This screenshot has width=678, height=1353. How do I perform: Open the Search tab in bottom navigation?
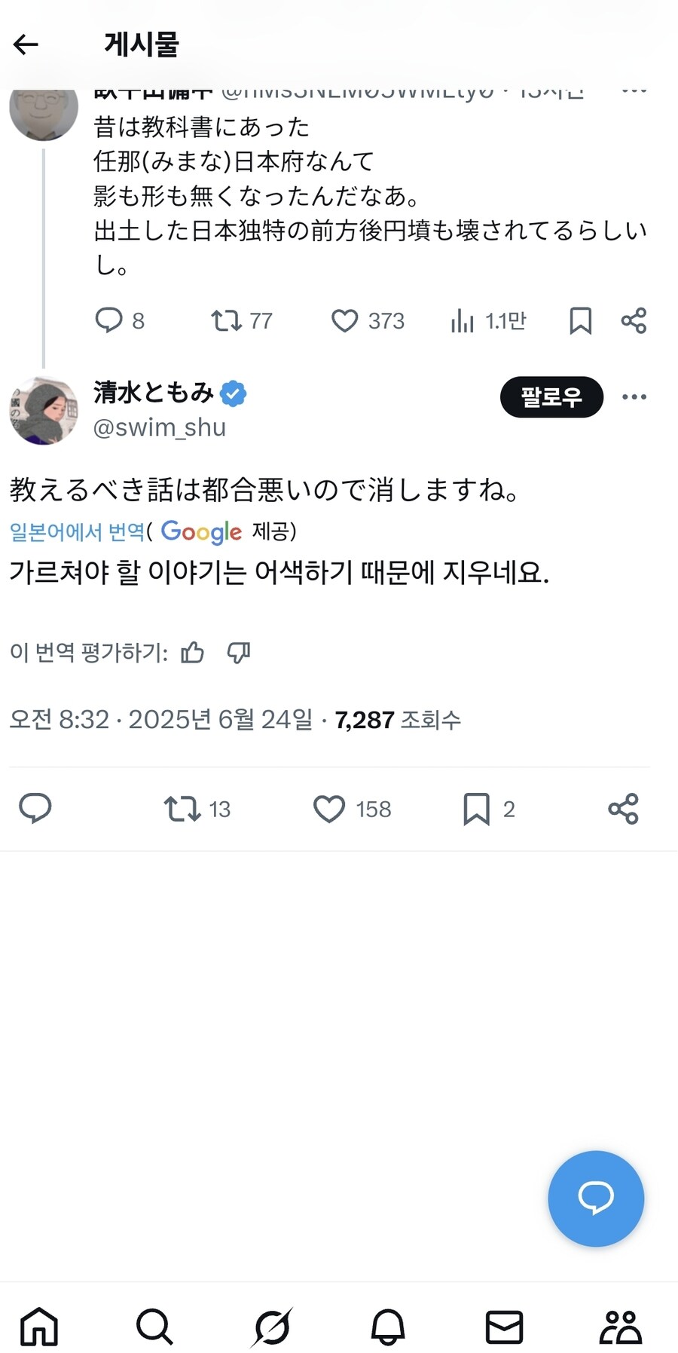click(154, 1326)
